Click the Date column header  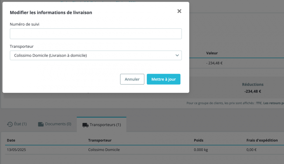coord(11,140)
